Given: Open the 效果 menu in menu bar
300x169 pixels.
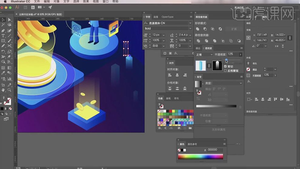Looking at the screenshot, I should pos(86,2).
